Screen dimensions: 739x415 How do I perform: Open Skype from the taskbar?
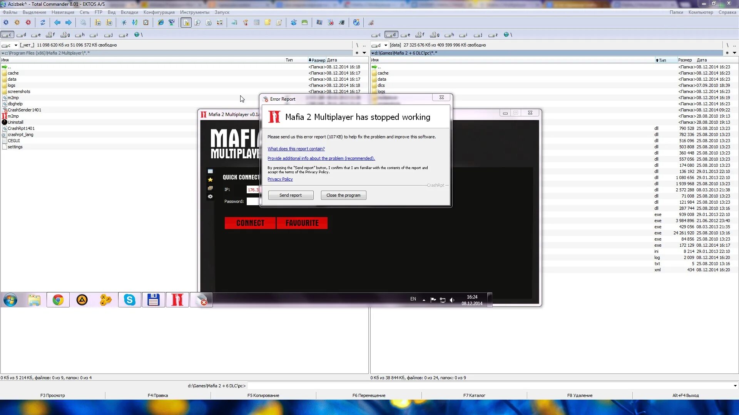(x=129, y=300)
